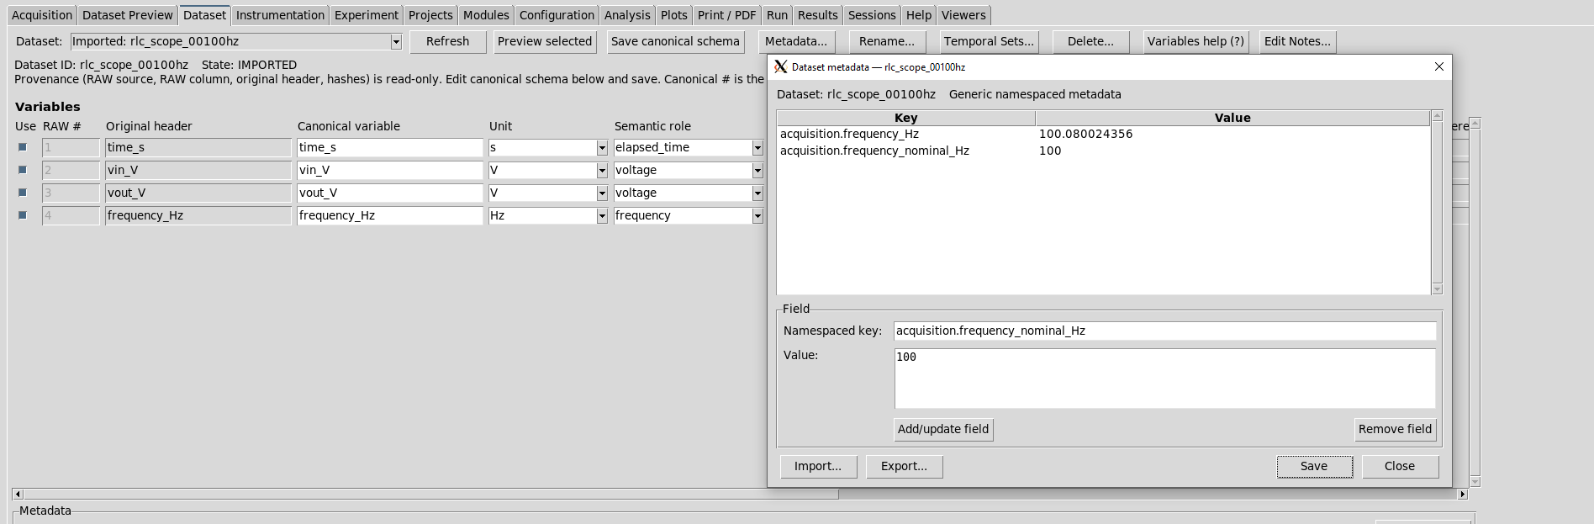Image resolution: width=1594 pixels, height=524 pixels.
Task: Select the acquisition.frequency_Hz metadata row
Action: pos(1103,134)
